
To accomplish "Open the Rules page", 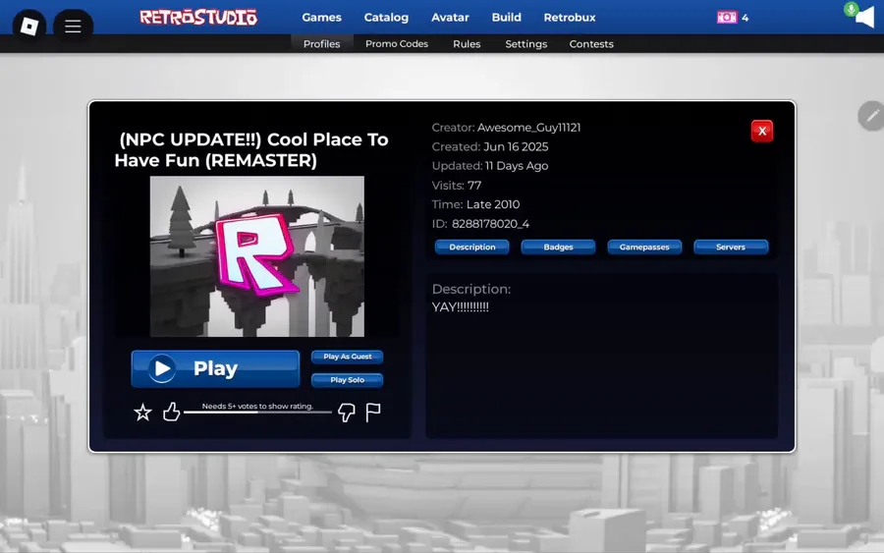I will [x=467, y=44].
